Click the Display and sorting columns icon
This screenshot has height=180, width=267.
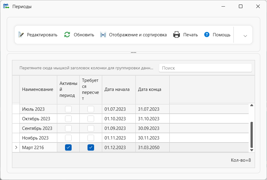point(103,34)
